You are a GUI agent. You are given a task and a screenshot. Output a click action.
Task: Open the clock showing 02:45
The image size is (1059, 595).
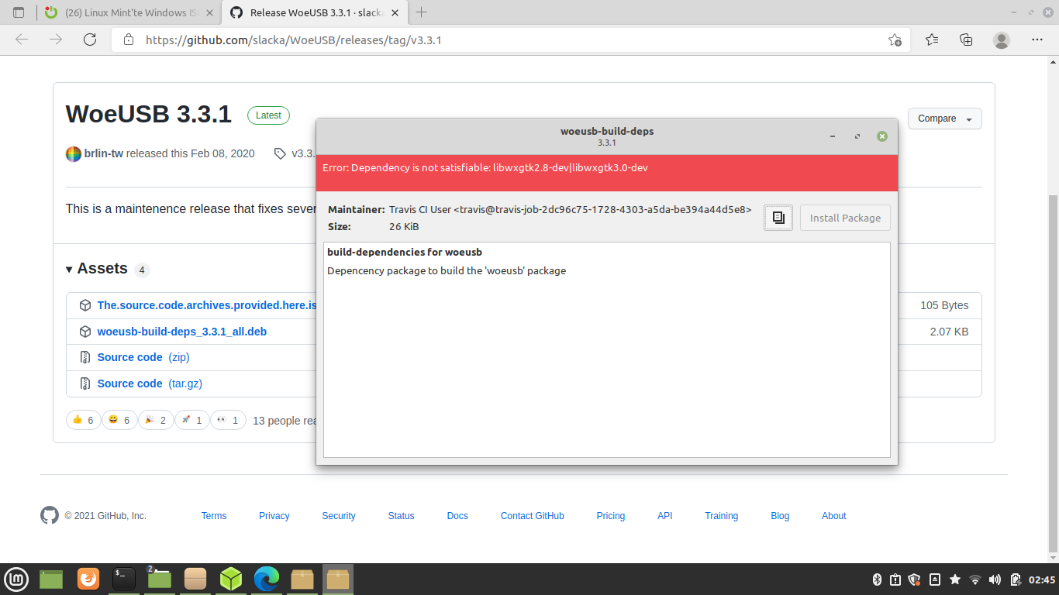click(1042, 580)
